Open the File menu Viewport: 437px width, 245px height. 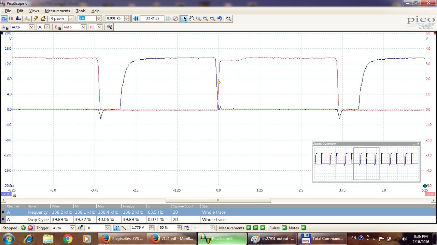coord(8,11)
